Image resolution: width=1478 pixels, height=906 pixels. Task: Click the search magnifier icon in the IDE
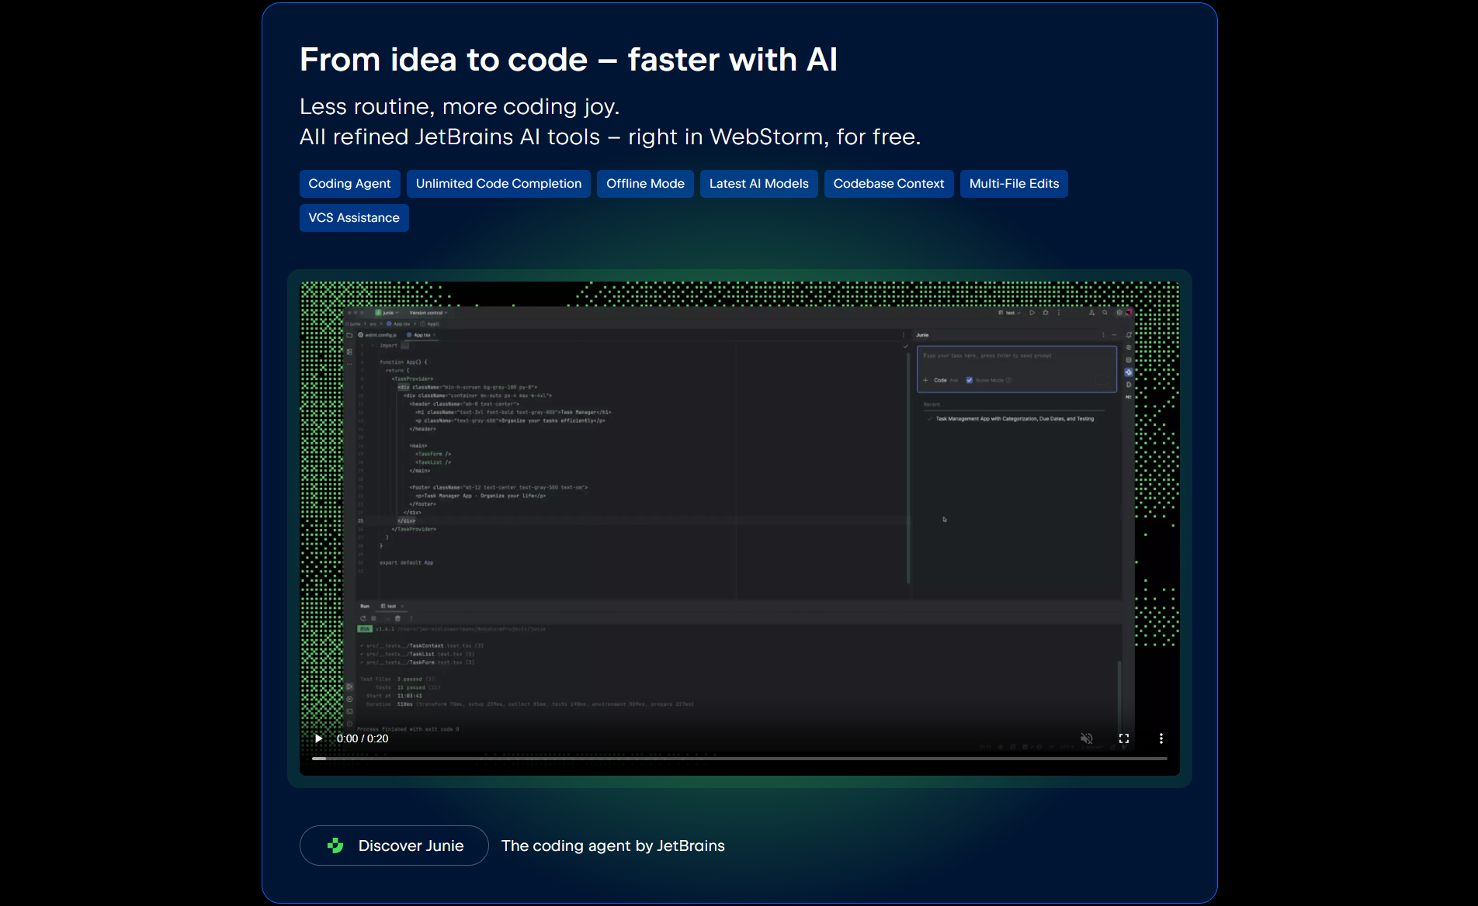pyautogui.click(x=1105, y=313)
